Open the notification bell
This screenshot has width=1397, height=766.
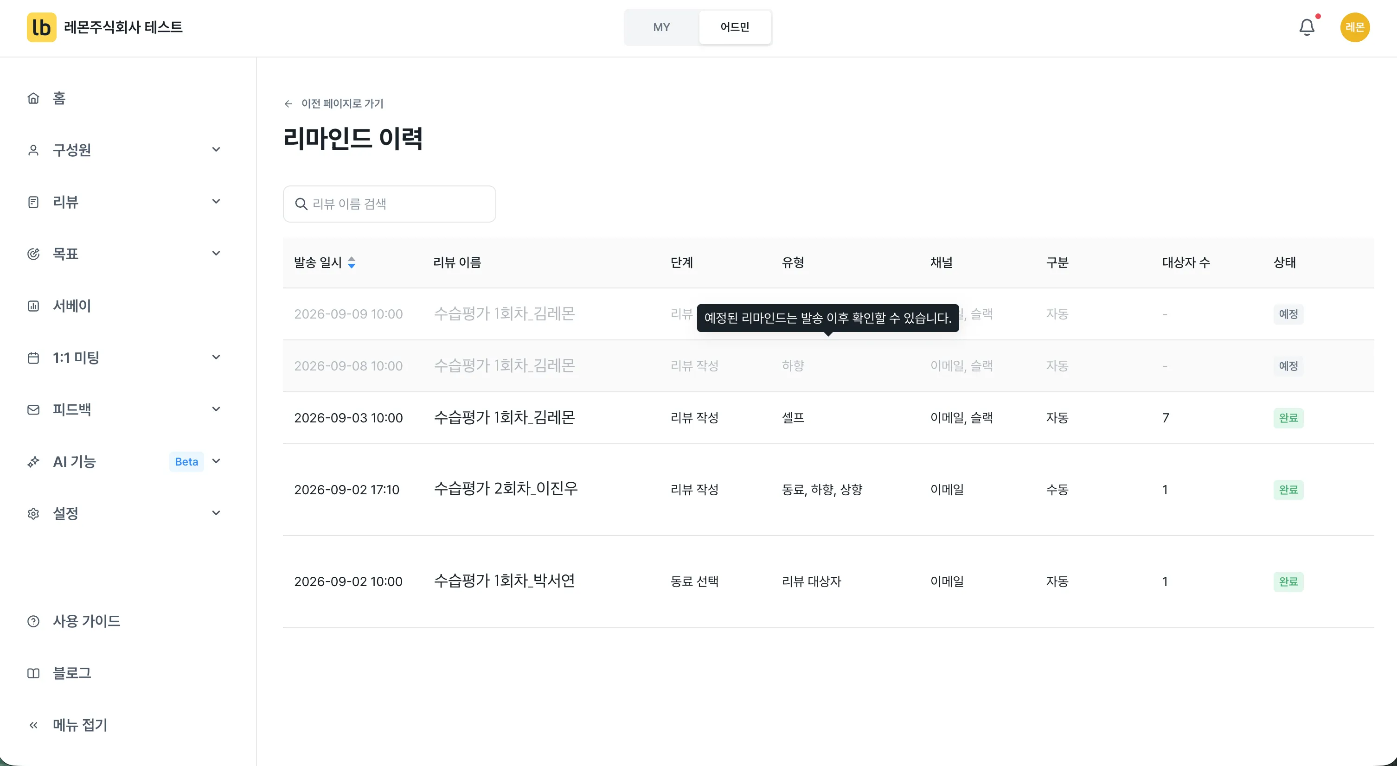point(1307,27)
